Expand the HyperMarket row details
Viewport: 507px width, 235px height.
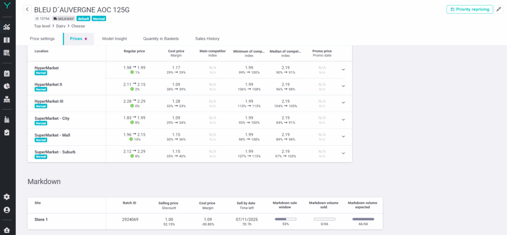[343, 69]
